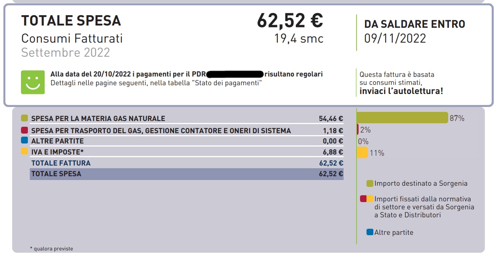Viewport: 494px width, 255px height.
Task: Click the blue legend marker for Altre partite
Action: tap(370, 232)
